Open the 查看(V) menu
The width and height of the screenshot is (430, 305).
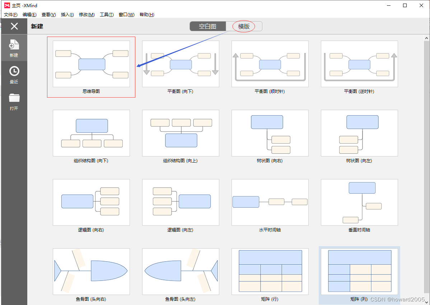click(49, 14)
